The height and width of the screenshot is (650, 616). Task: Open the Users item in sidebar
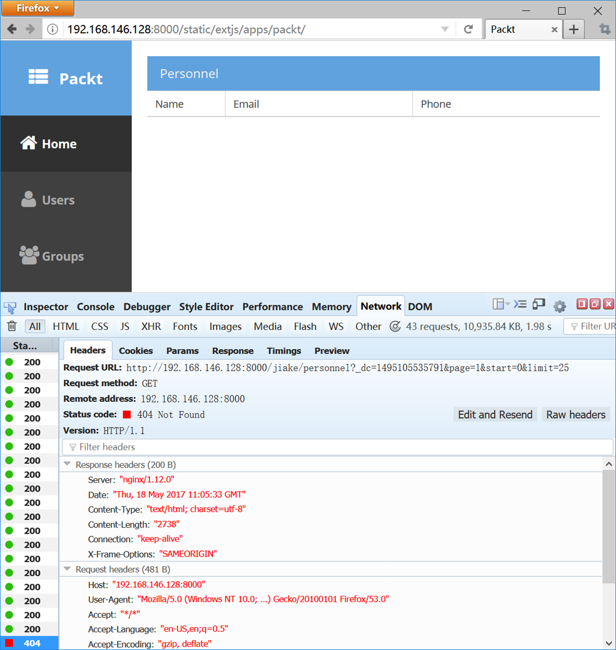66,200
